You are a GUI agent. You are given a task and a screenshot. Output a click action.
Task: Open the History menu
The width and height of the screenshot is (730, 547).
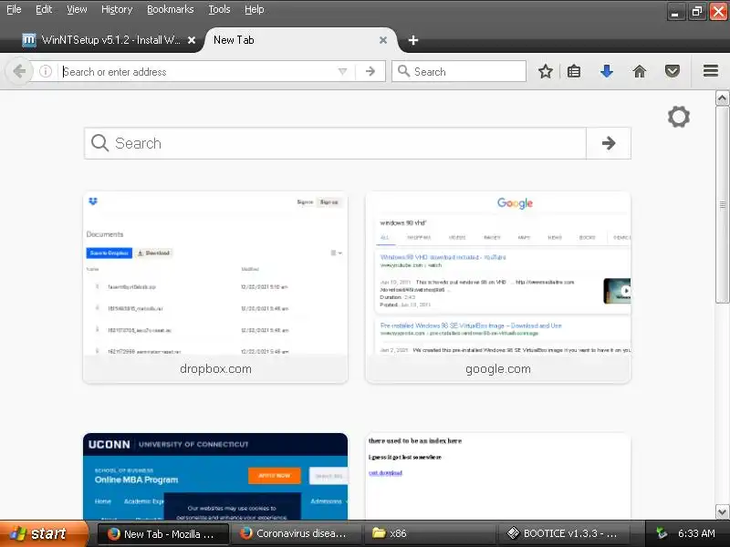coord(117,9)
